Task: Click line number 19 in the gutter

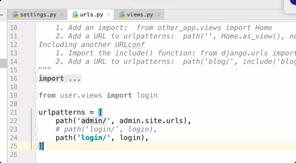Action: click(14, 95)
